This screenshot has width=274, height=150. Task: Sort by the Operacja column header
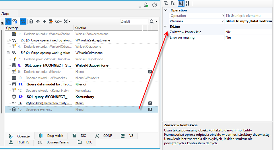(39, 28)
